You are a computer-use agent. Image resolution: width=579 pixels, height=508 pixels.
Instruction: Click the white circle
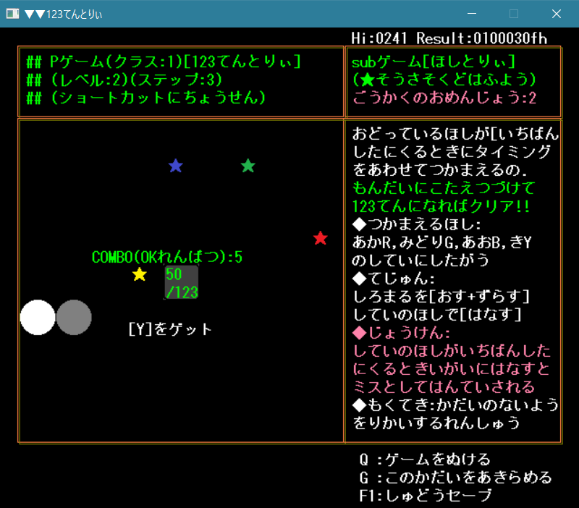38,318
